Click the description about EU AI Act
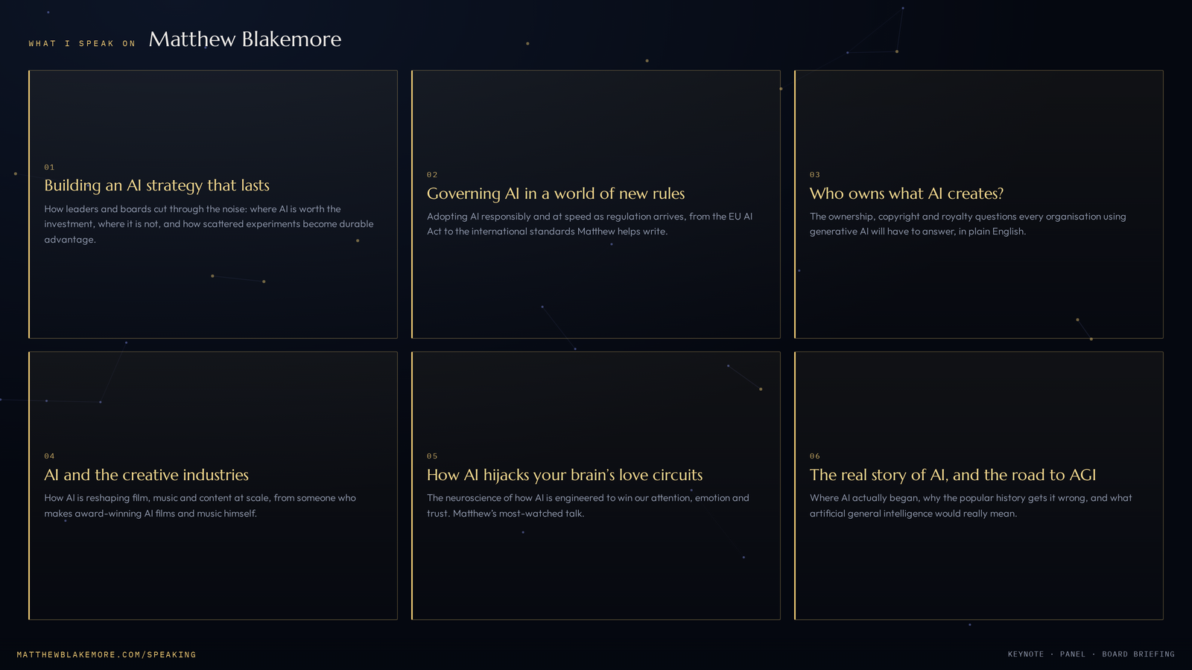The width and height of the screenshot is (1192, 670). (590, 224)
